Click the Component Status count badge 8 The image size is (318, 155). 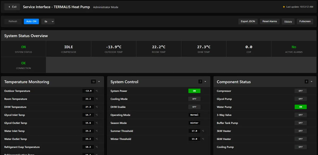tap(306, 82)
